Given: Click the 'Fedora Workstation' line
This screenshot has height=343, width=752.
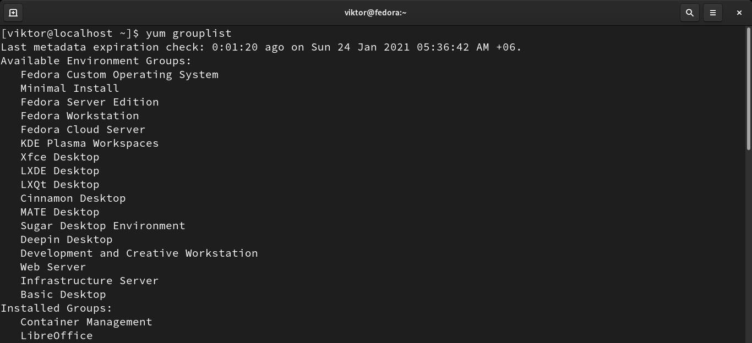Looking at the screenshot, I should pyautogui.click(x=80, y=116).
